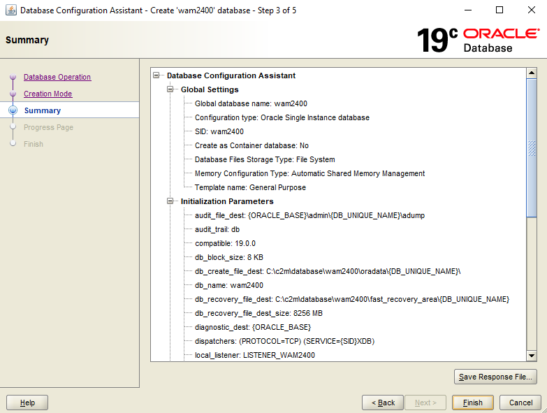Click the scrollbar up arrow
The image size is (547, 413).
532,73
